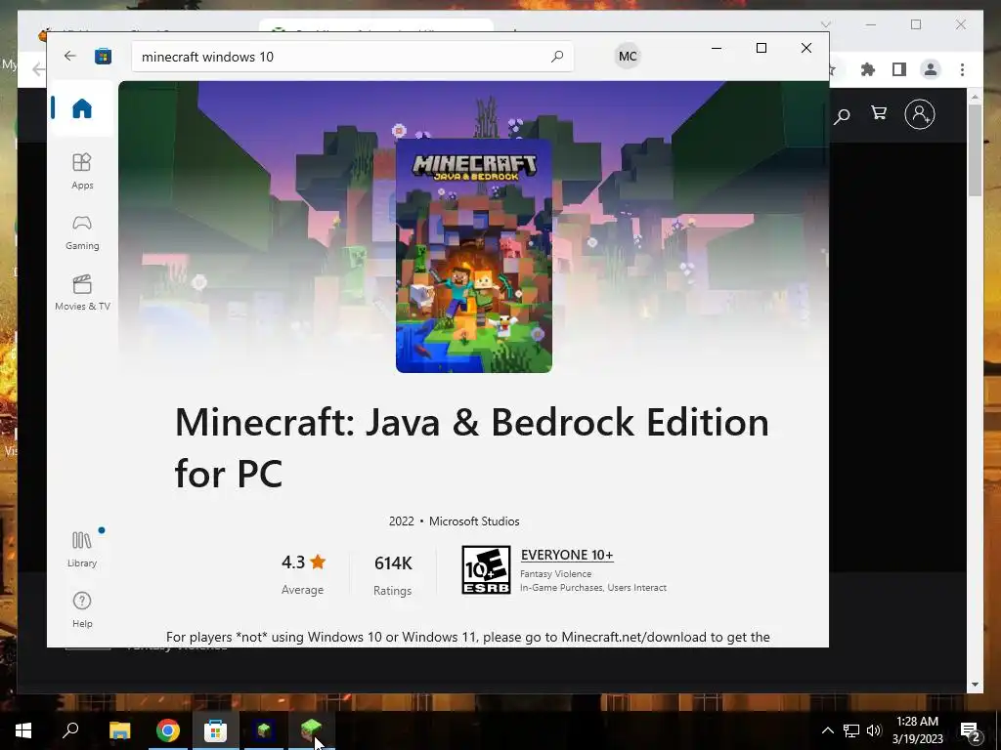The height and width of the screenshot is (750, 1001).
Task: Open Windows taskbar search
Action: [x=70, y=730]
